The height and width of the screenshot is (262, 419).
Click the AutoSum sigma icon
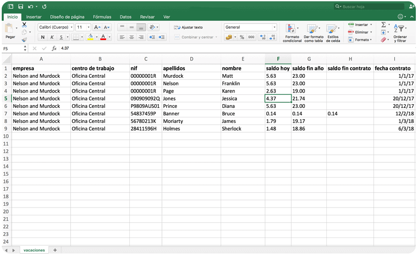(x=384, y=25)
